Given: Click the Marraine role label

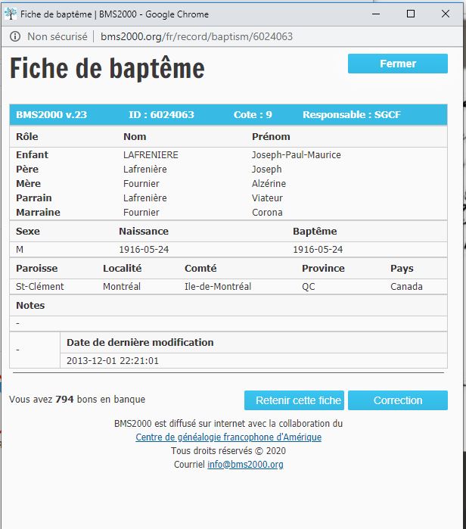Looking at the screenshot, I should [38, 213].
